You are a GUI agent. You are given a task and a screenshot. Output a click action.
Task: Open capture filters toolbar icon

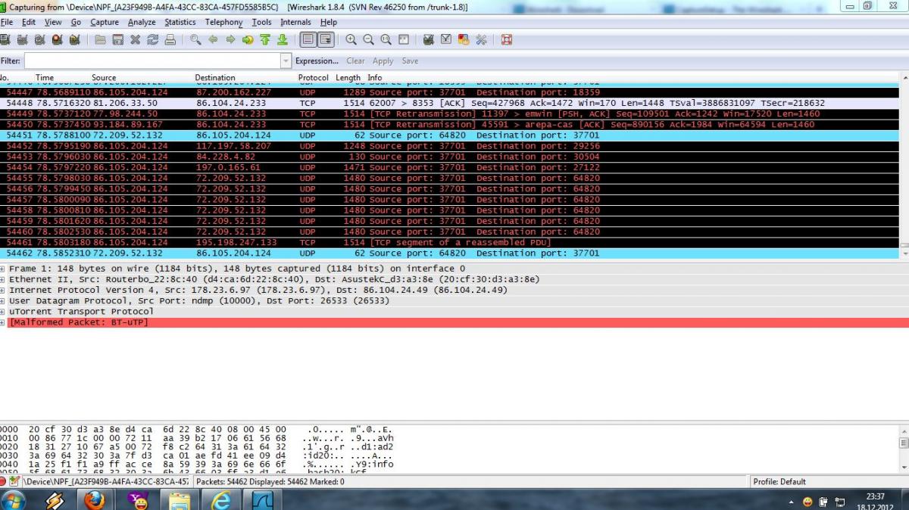click(428, 39)
